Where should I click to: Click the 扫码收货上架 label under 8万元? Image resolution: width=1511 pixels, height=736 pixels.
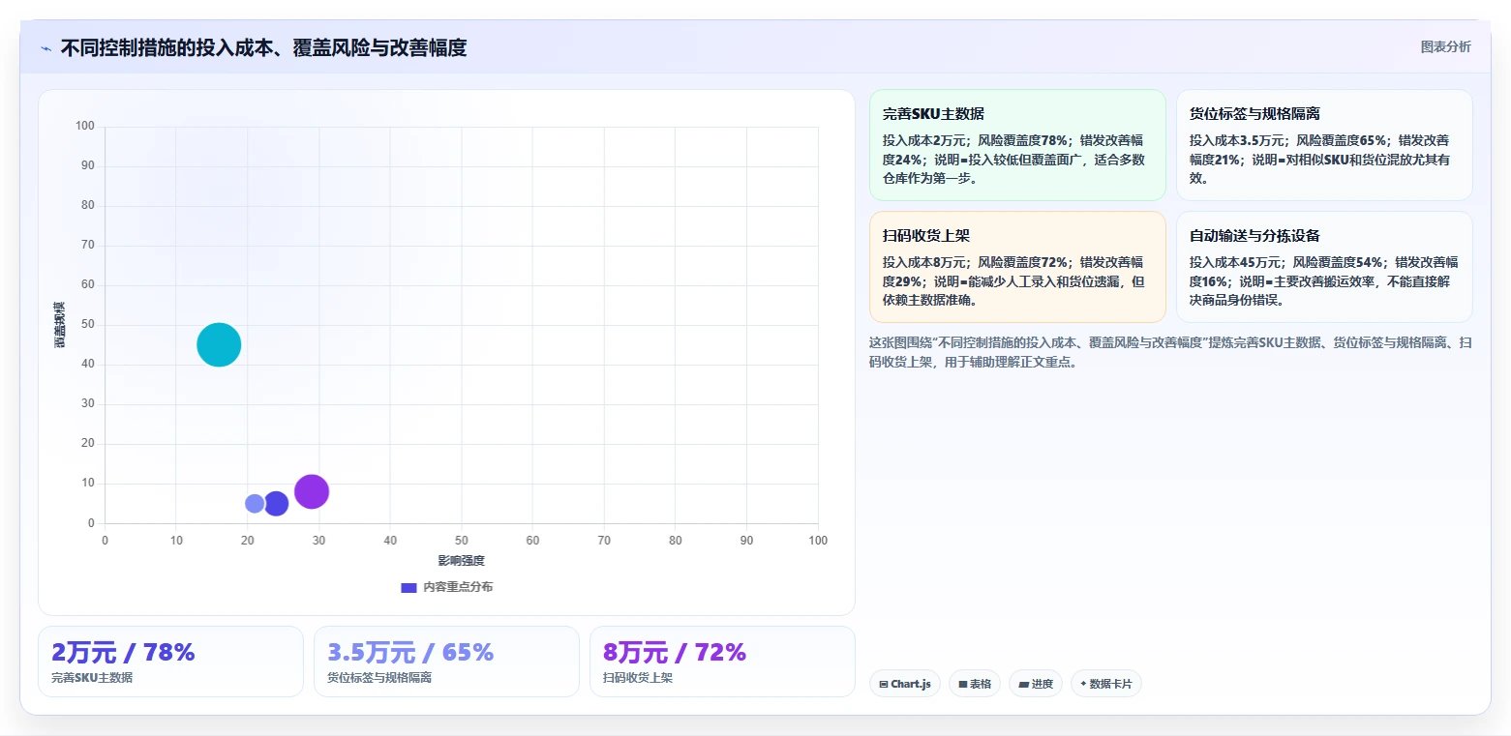(x=638, y=678)
